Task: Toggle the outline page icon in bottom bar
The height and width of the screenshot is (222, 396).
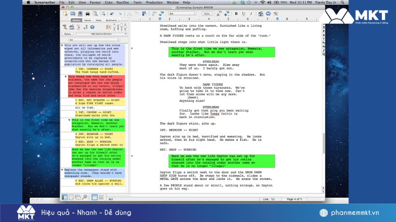Action: click(71, 197)
